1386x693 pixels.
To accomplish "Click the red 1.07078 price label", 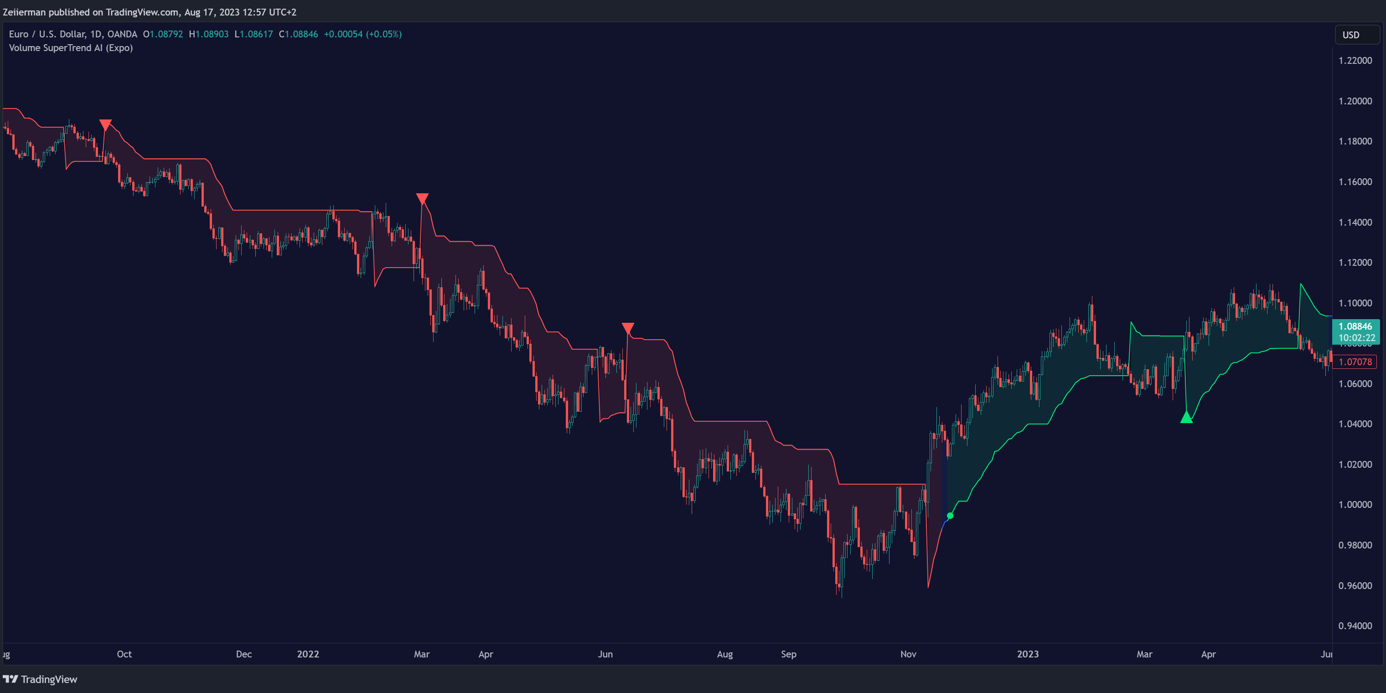I will (x=1355, y=362).
